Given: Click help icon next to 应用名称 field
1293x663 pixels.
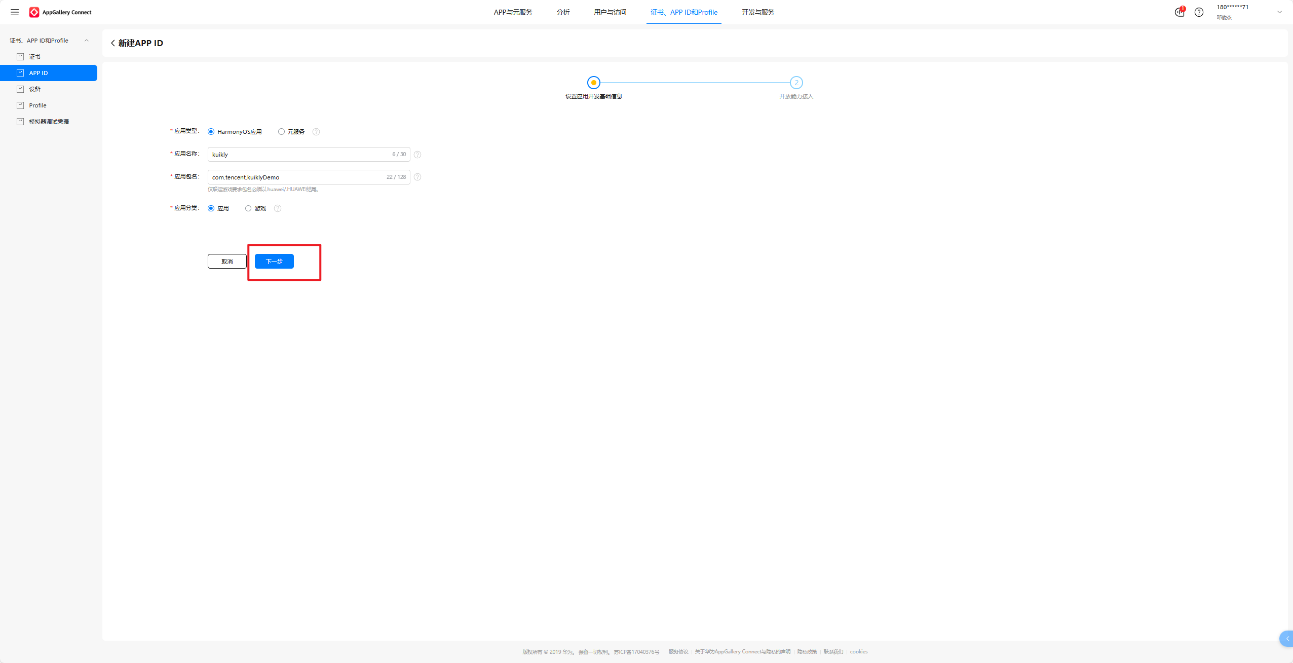Looking at the screenshot, I should (417, 155).
